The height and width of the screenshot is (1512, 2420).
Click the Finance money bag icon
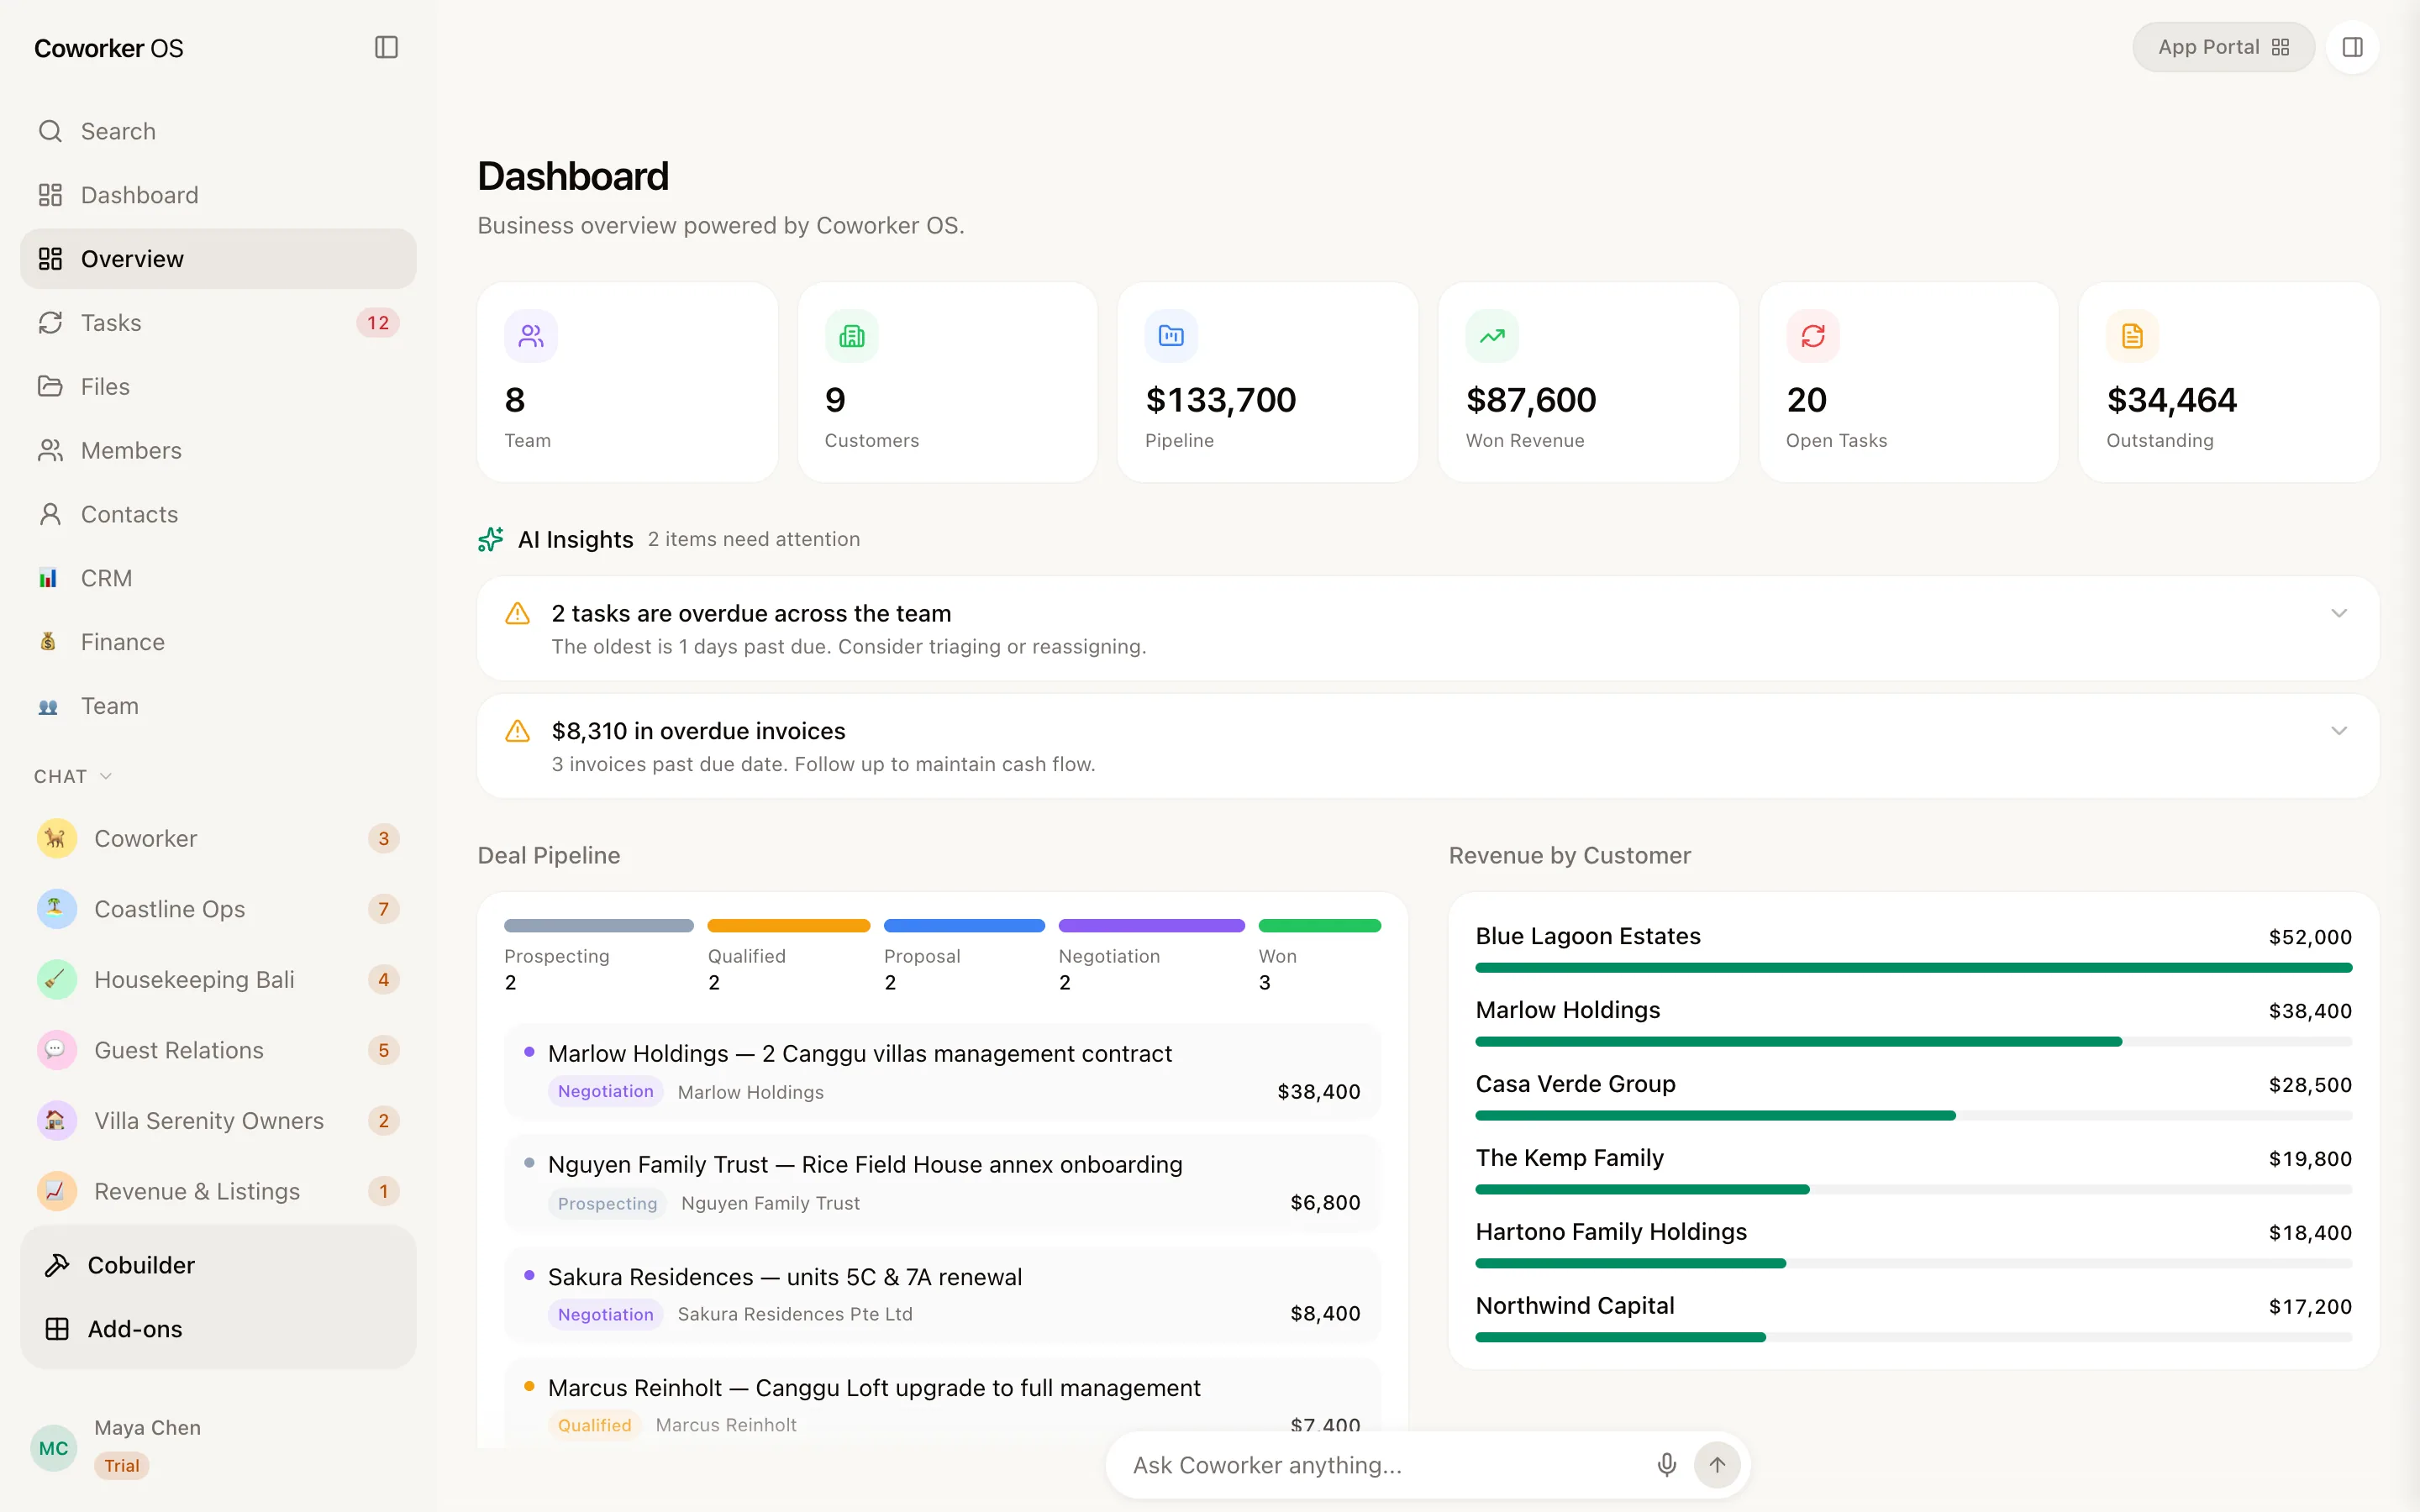(x=48, y=642)
